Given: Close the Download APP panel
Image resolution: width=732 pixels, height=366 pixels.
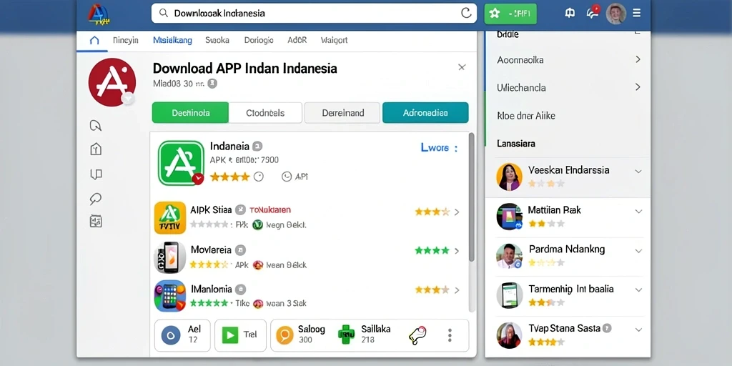Looking at the screenshot, I should 462,67.
